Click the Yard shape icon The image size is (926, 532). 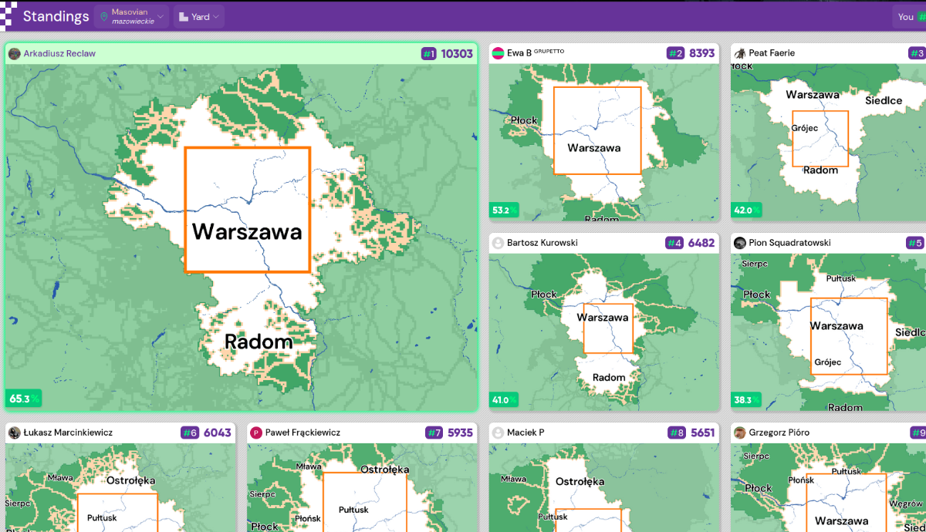click(x=184, y=16)
